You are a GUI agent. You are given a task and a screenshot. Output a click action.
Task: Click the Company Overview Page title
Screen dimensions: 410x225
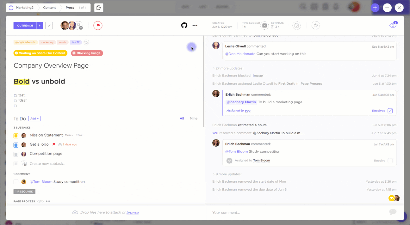[51, 66]
